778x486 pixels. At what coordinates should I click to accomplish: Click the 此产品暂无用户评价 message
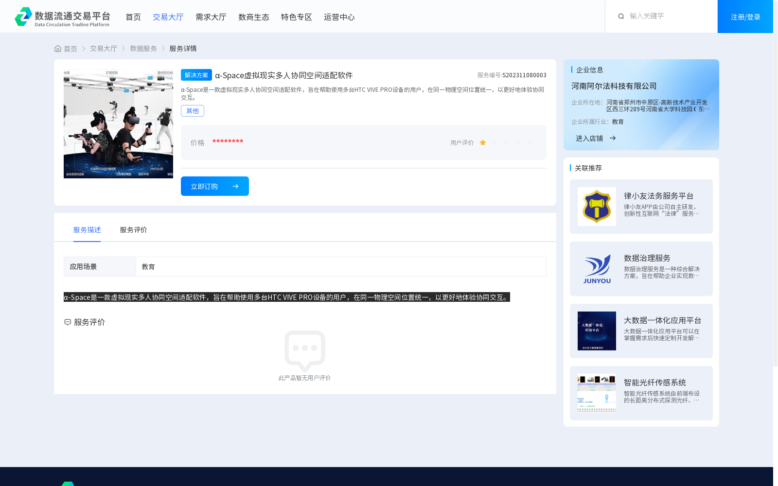305,378
